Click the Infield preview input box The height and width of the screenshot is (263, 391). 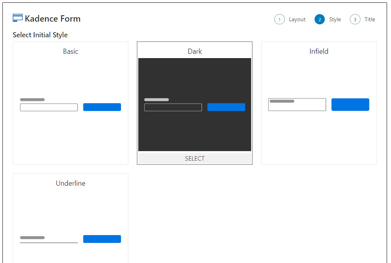pos(297,105)
